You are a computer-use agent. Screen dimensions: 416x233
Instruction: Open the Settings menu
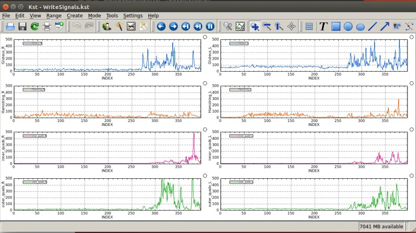click(x=133, y=16)
